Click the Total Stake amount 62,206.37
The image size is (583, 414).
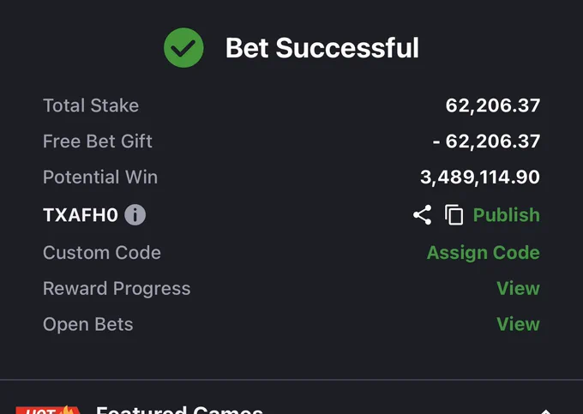click(493, 105)
